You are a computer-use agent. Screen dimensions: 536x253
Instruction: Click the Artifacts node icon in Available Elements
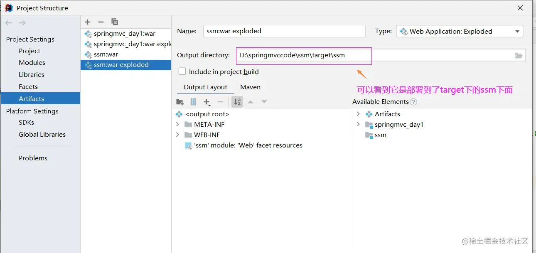[369, 114]
